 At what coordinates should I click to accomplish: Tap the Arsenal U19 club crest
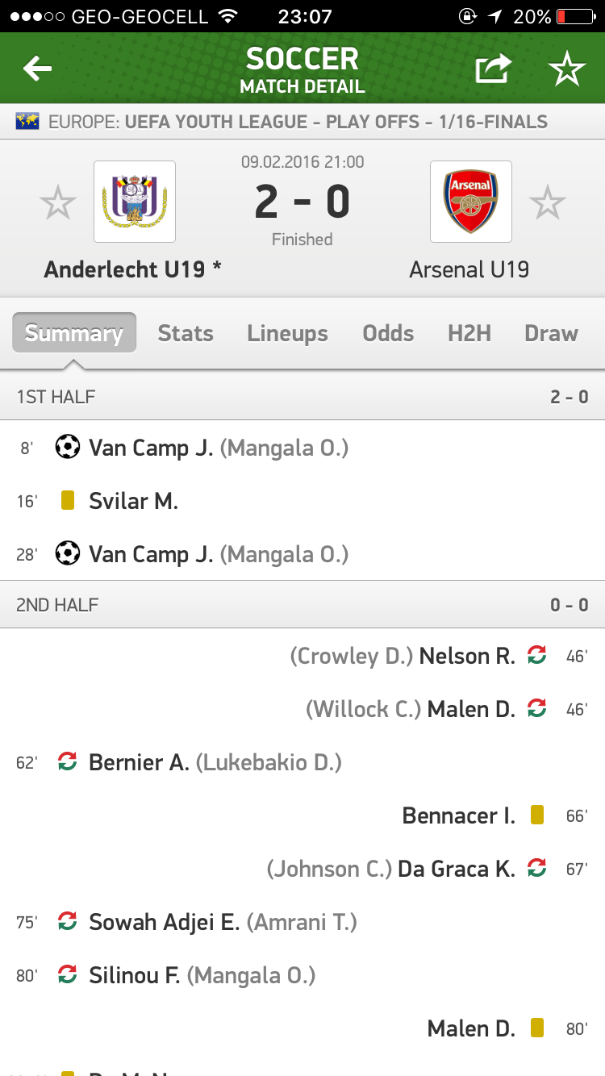pyautogui.click(x=471, y=202)
